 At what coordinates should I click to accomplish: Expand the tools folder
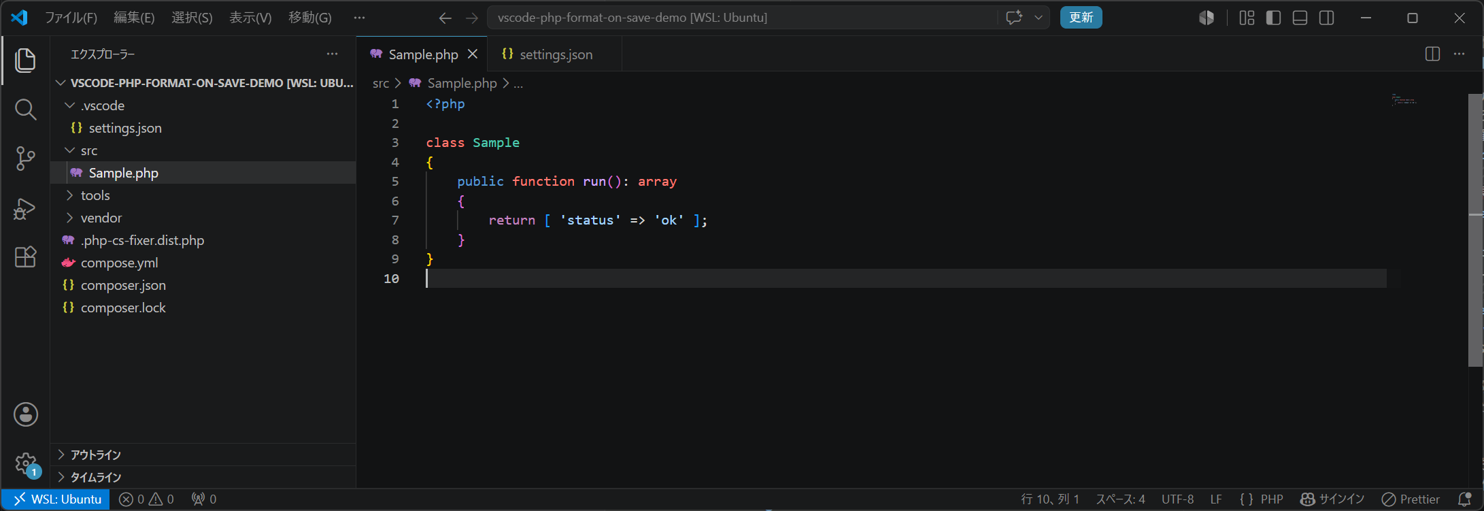tap(203, 195)
